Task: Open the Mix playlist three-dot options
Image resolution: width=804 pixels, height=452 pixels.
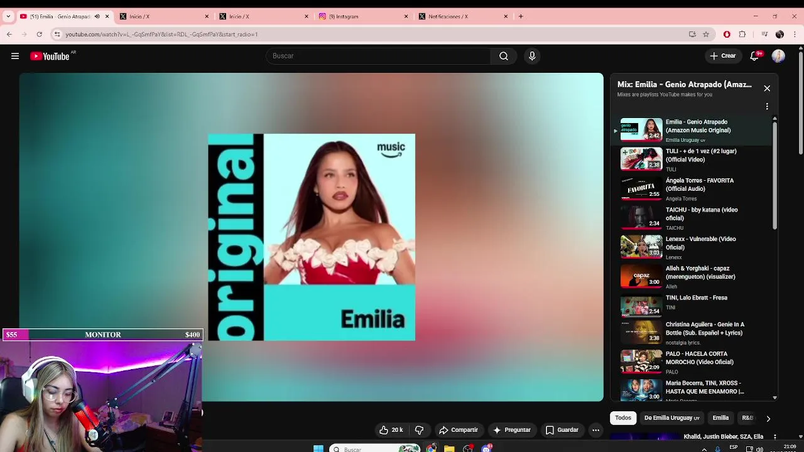Action: coord(767,106)
